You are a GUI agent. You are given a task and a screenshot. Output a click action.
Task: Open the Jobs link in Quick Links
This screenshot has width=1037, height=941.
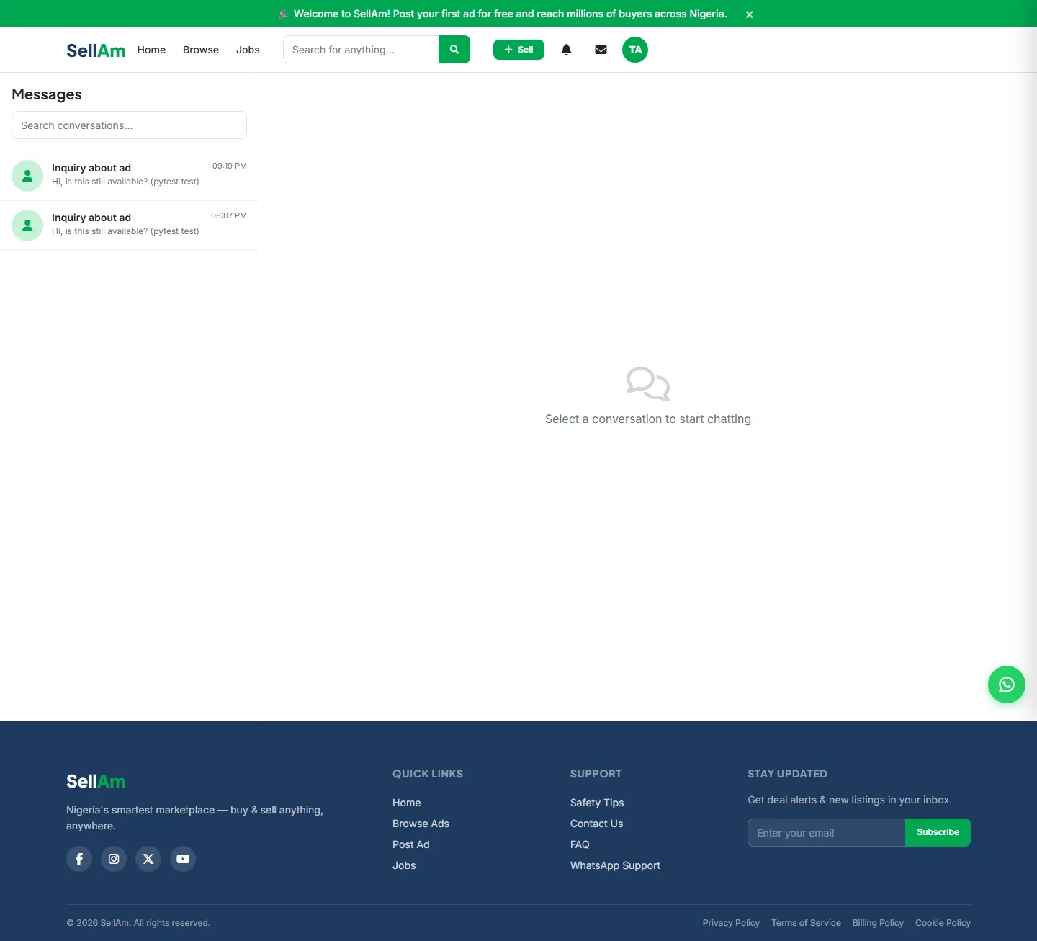pos(404,865)
